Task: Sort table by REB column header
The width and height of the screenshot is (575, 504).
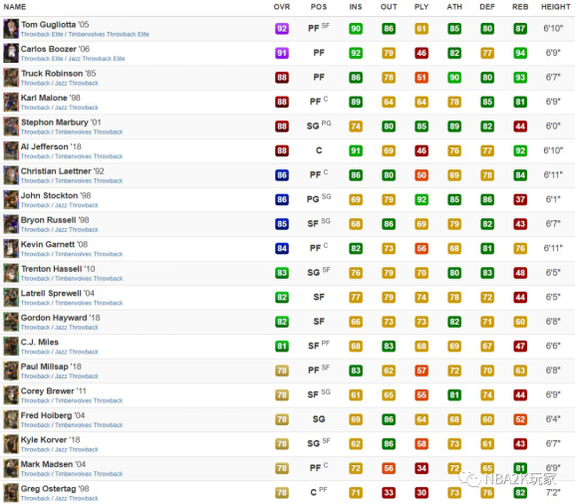Action: point(520,7)
